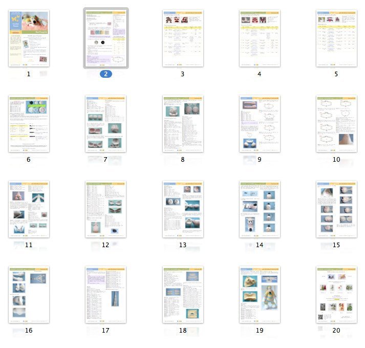Click the page 18 thumbnail

pos(183,295)
